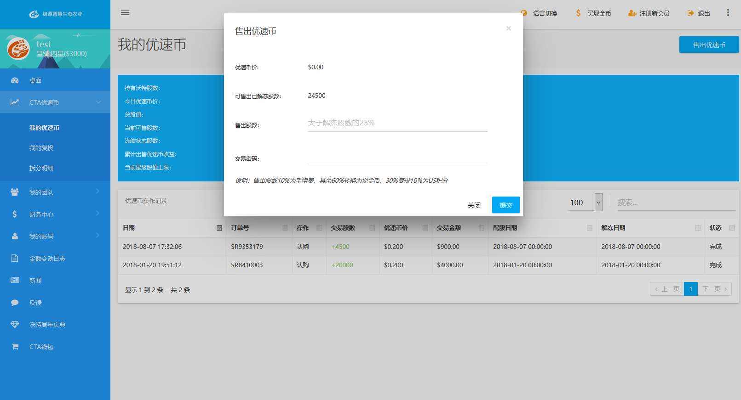741x400 pixels.
Task: Click the hamburger menu icon
Action: click(125, 12)
